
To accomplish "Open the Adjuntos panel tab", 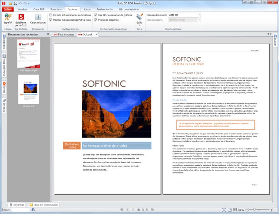I will pyautogui.click(x=17, y=205).
